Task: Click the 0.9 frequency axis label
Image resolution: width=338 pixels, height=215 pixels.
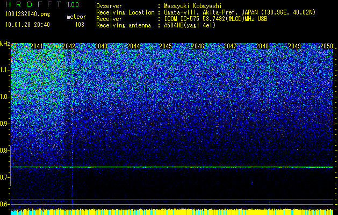Action: tap(4, 124)
